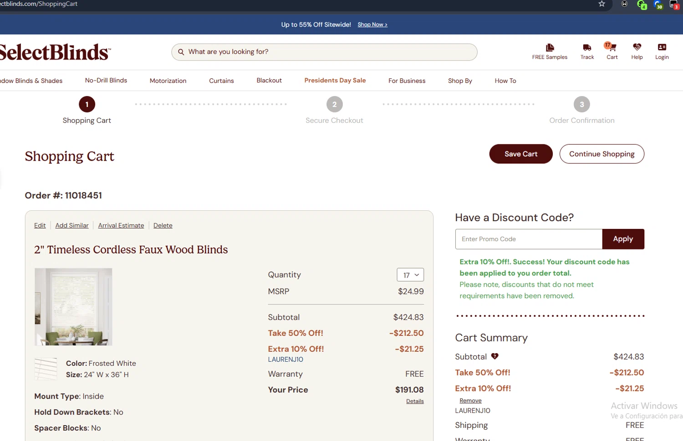
Task: Open the Presidents Day Sale menu
Action: coord(335,80)
